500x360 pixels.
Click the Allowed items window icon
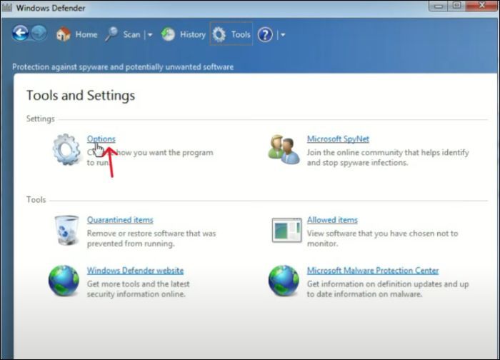286,230
